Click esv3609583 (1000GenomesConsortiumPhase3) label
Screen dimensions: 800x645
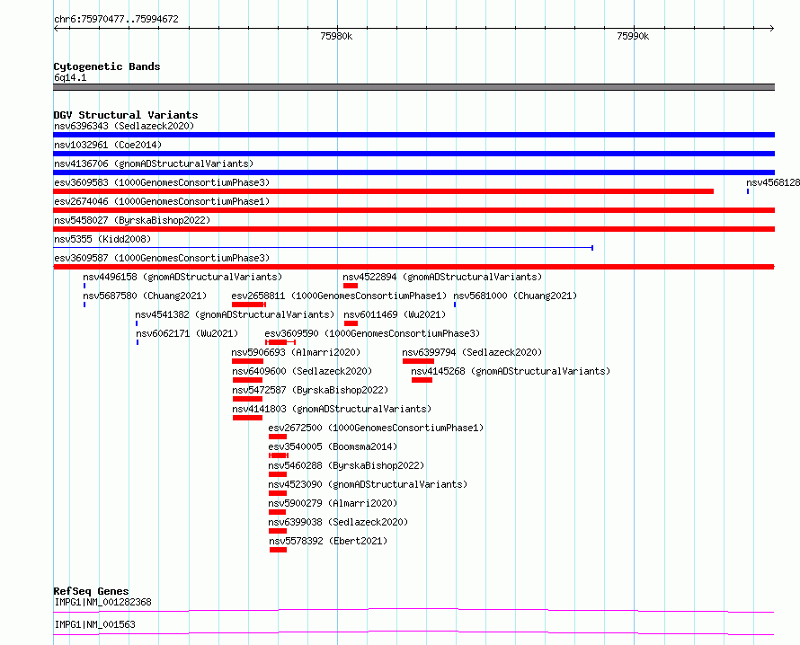(x=162, y=182)
